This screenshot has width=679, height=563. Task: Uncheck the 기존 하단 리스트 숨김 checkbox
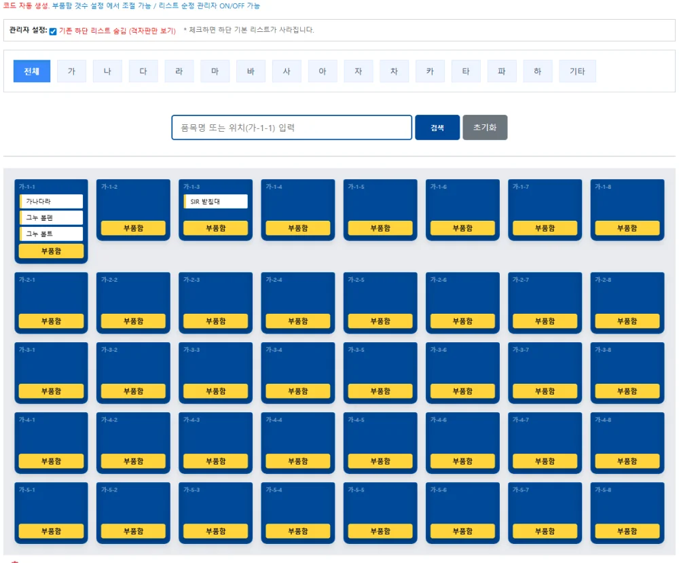tap(53, 31)
